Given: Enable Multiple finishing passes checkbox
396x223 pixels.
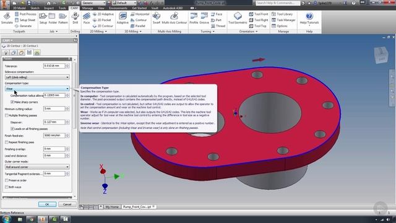Looking at the screenshot, I should [x=7, y=116].
